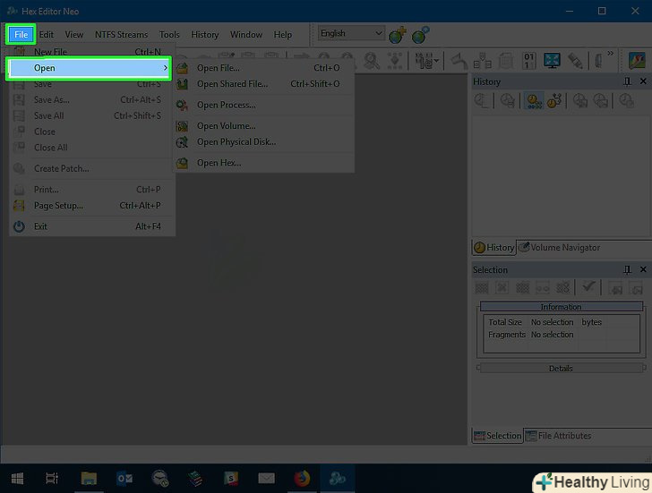
Task: Open File Explorer from taskbar
Action: (x=89, y=479)
